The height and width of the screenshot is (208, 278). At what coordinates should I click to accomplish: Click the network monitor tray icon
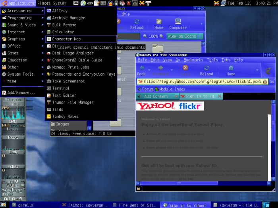223,3
